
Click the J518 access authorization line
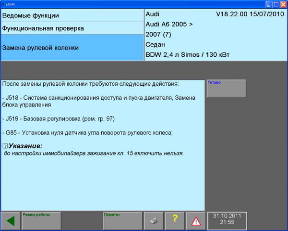click(x=98, y=101)
